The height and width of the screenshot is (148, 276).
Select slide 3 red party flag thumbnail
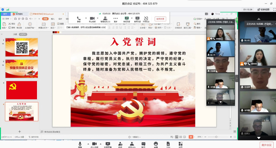[x=22, y=90]
